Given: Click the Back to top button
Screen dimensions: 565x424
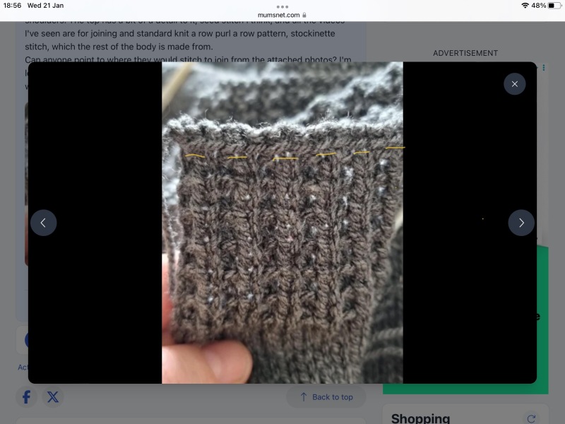Looking at the screenshot, I should (326, 397).
